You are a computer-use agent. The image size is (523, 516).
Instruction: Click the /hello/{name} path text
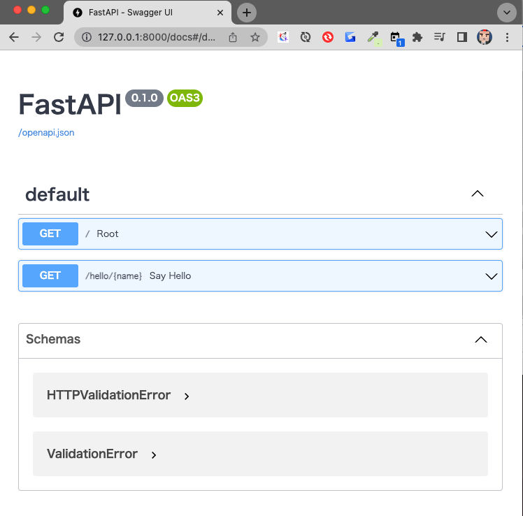[114, 276]
